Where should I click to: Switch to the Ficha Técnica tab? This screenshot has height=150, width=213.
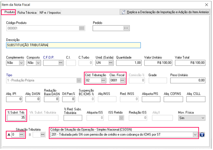pos(27,12)
